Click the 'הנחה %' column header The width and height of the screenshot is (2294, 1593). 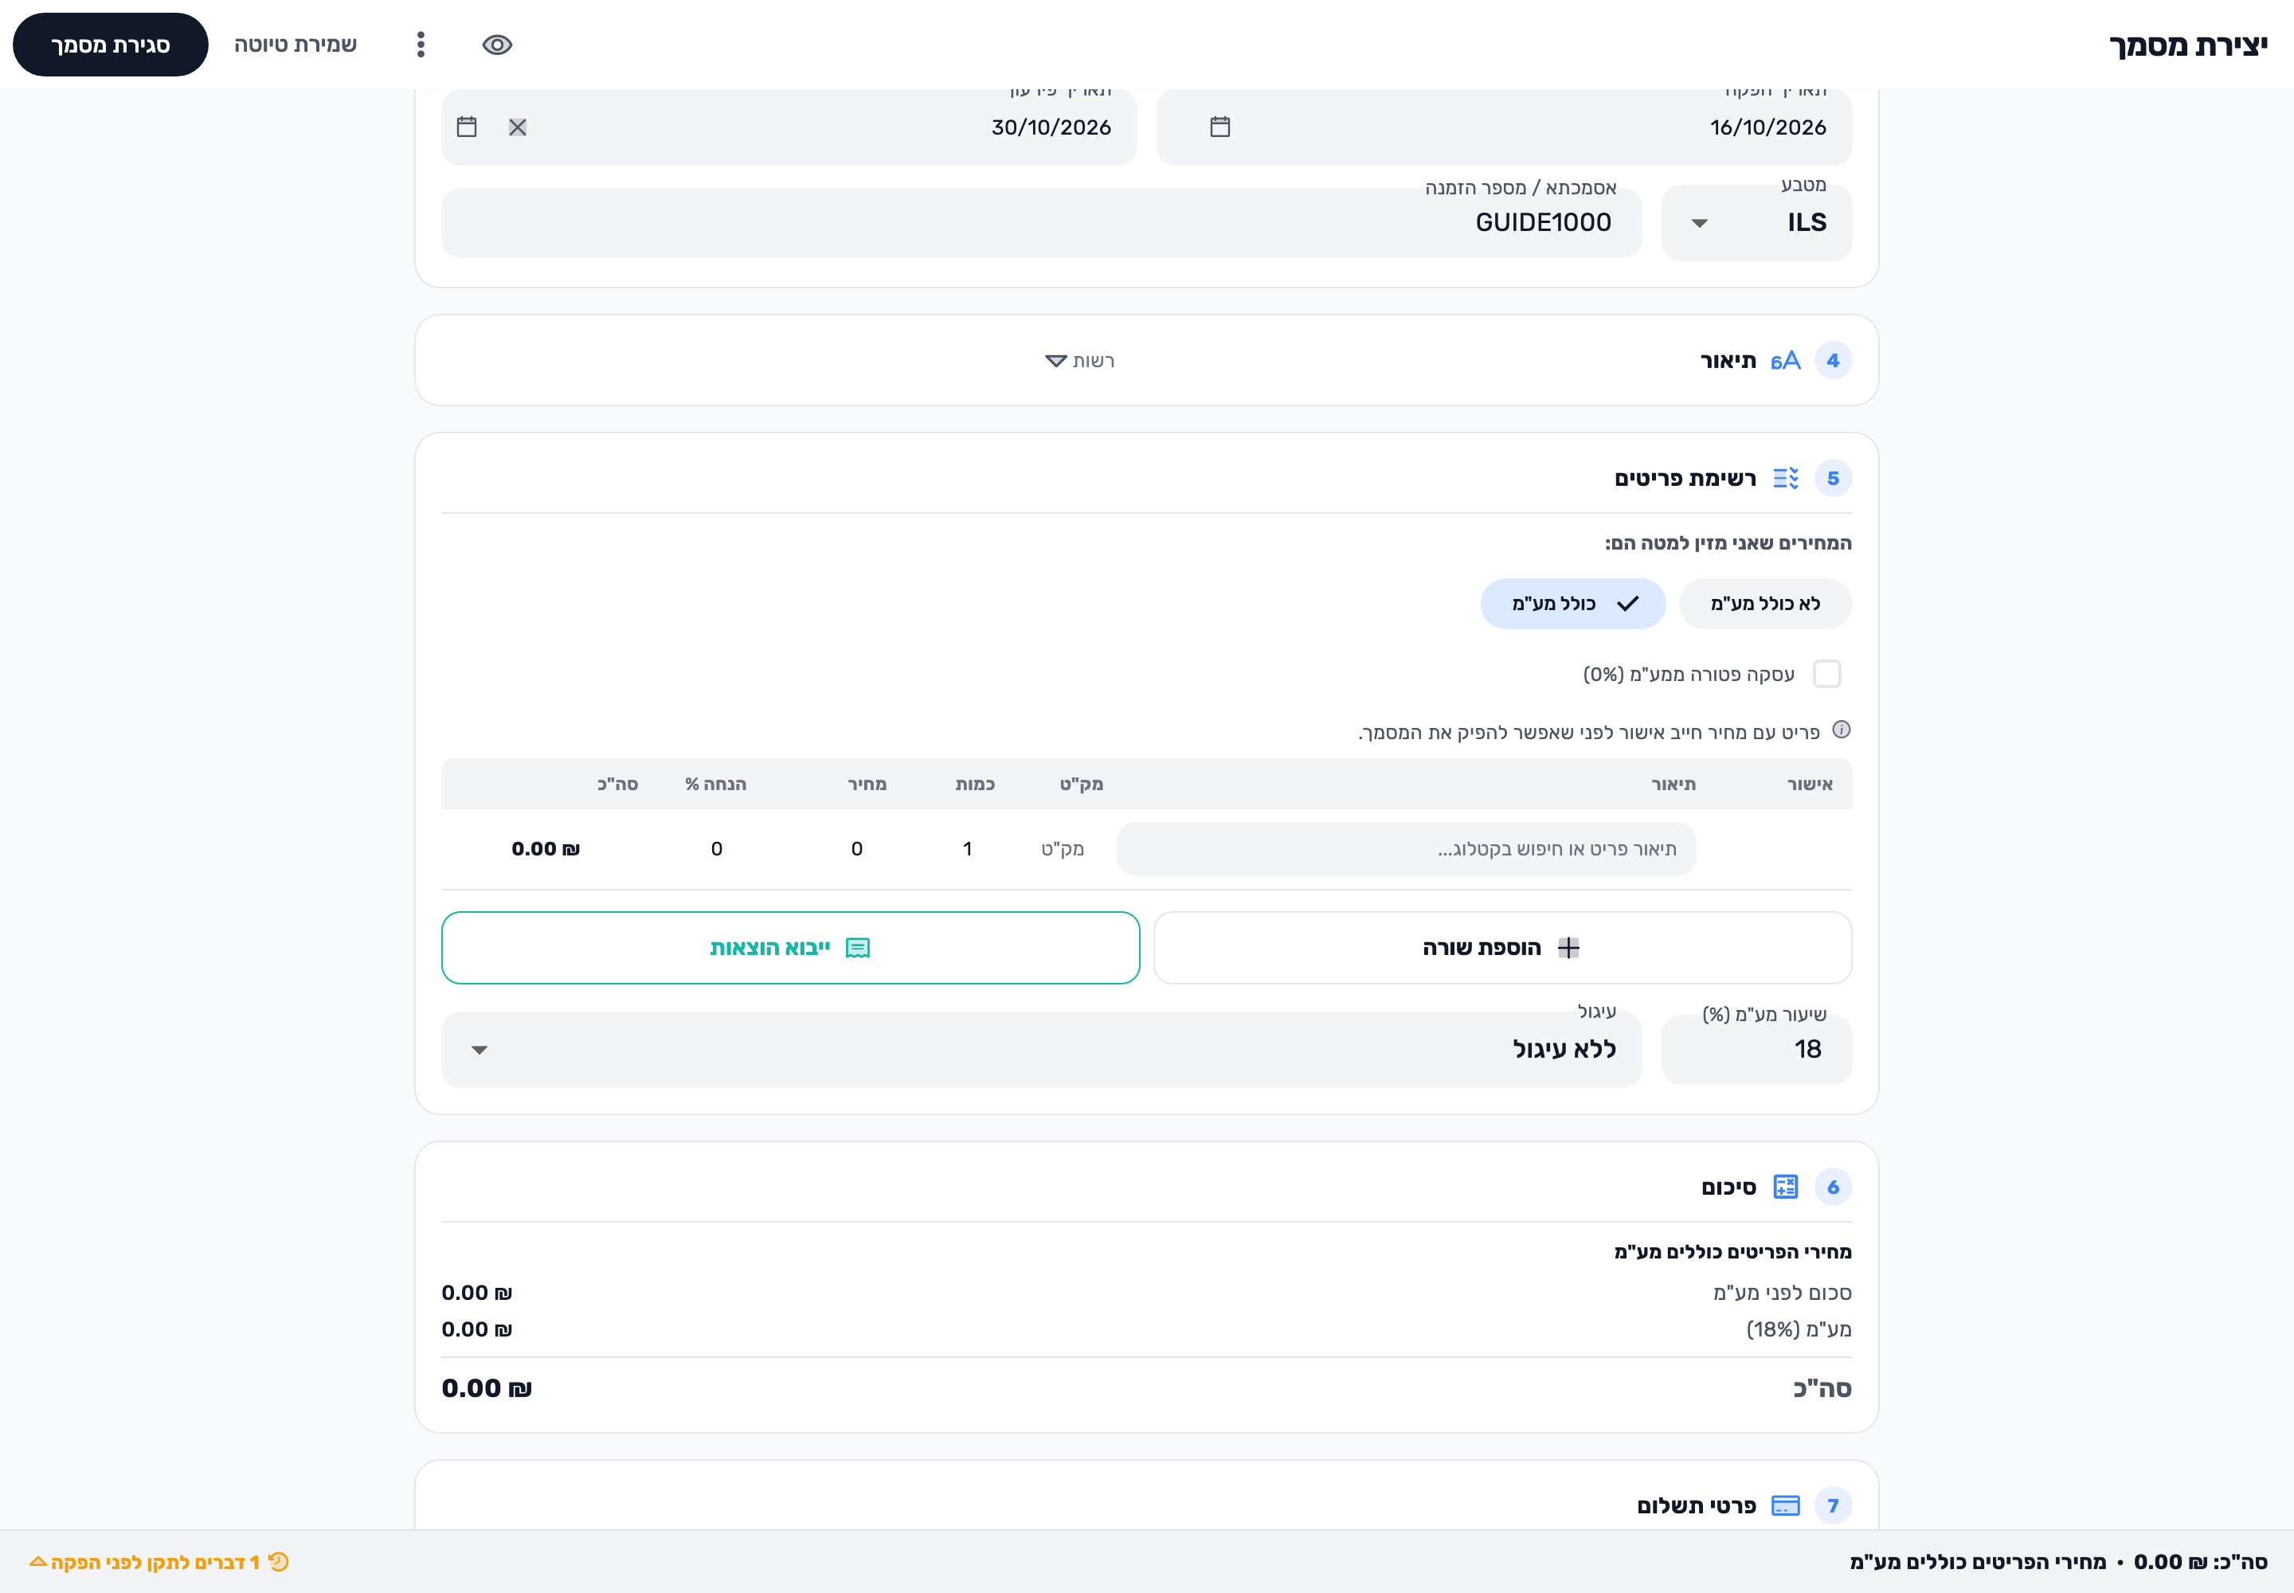(716, 784)
